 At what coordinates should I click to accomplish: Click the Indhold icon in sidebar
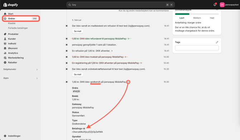point(5,43)
